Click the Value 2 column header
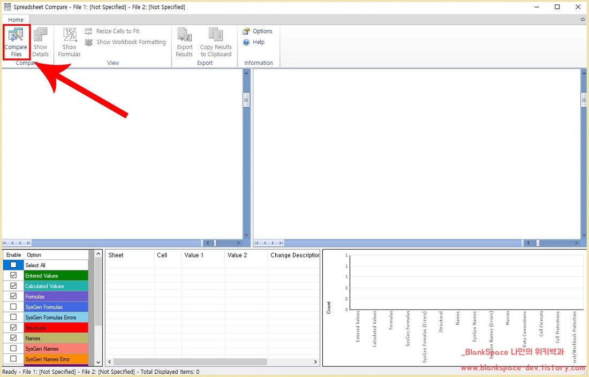The width and height of the screenshot is (589, 377). coord(246,255)
